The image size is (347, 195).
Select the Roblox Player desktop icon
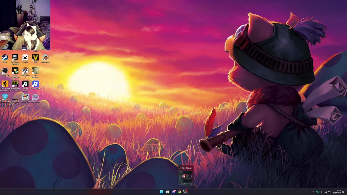(x=36, y=85)
